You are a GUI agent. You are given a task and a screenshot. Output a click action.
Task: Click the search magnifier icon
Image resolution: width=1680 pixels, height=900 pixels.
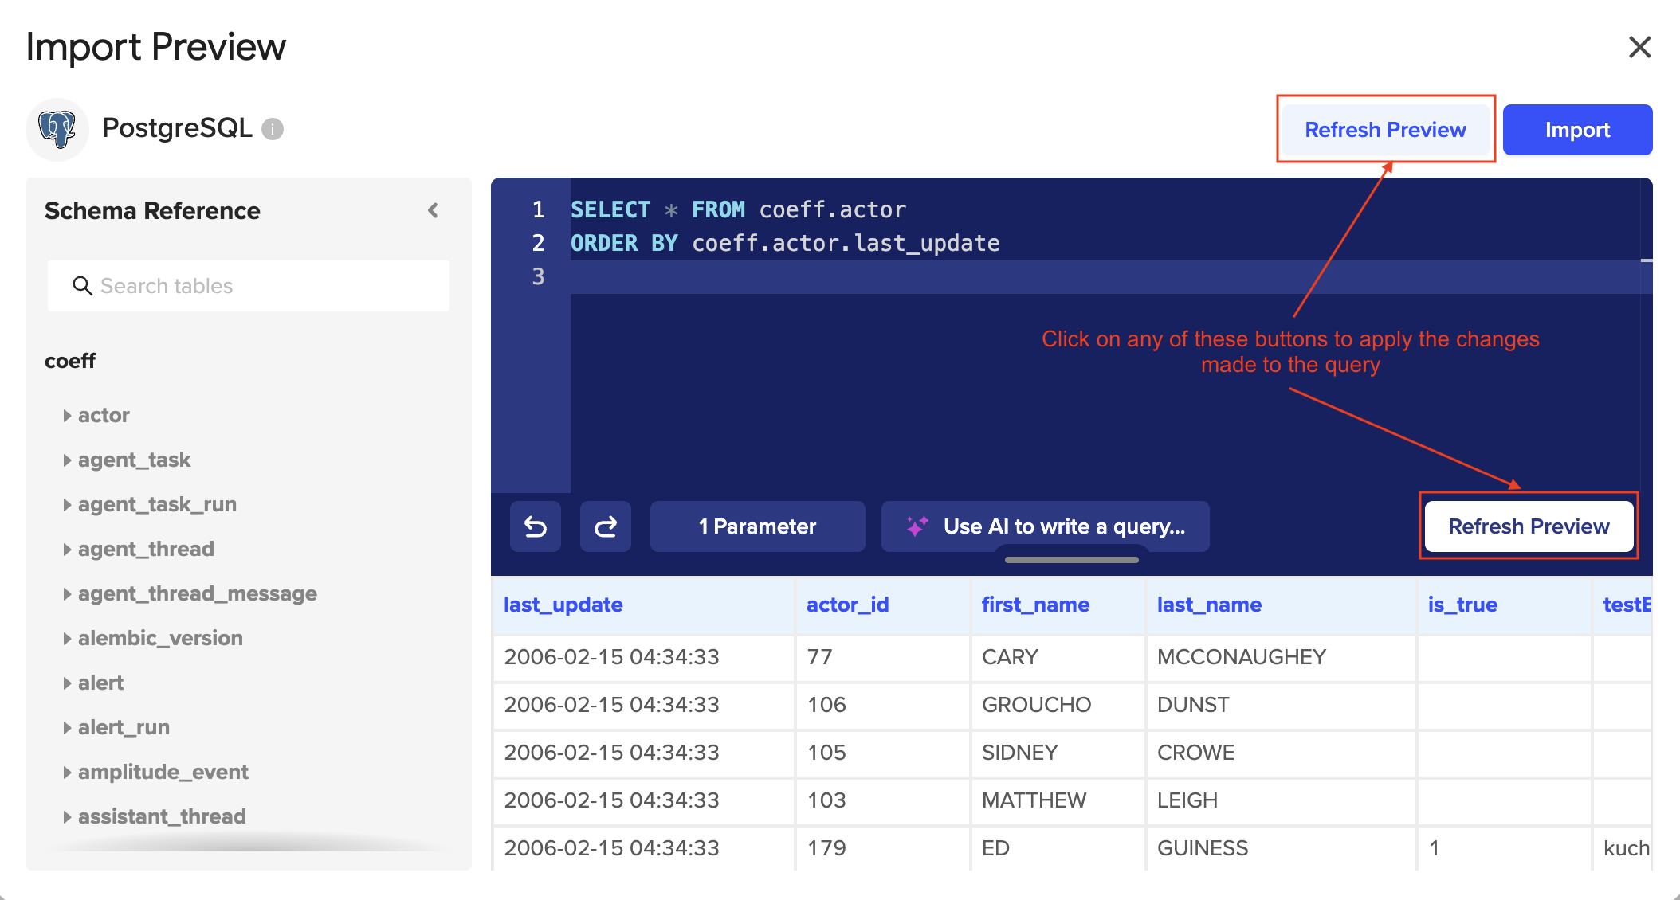(x=82, y=286)
